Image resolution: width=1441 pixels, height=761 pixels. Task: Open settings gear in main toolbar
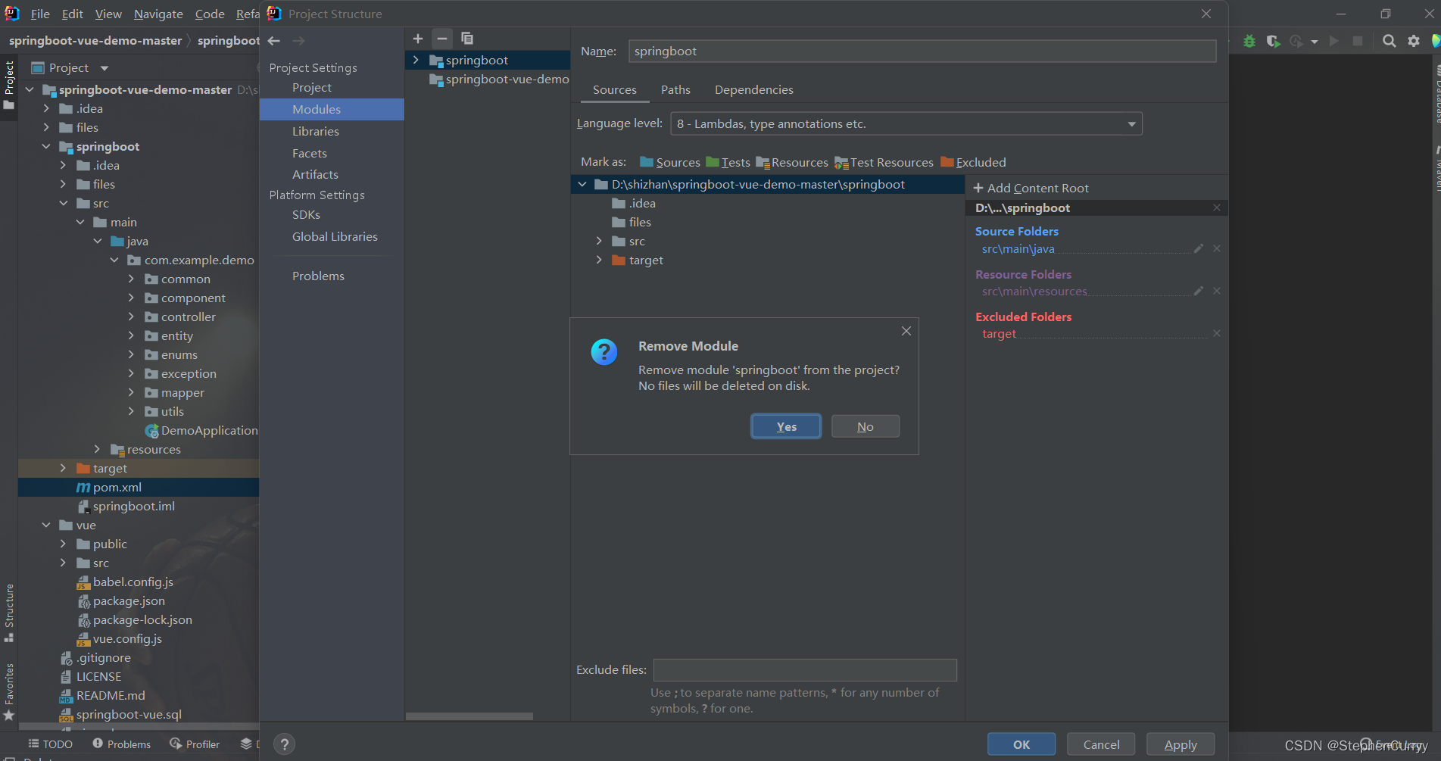1414,41
